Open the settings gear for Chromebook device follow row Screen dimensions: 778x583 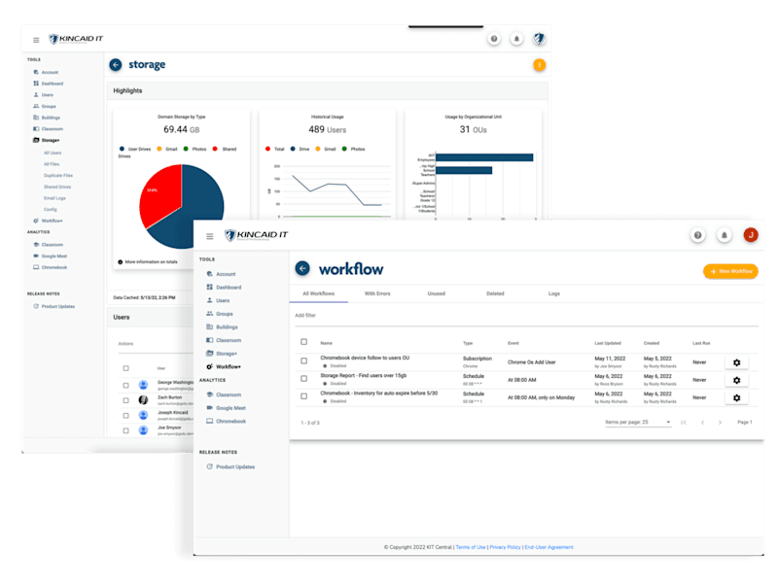tap(737, 362)
